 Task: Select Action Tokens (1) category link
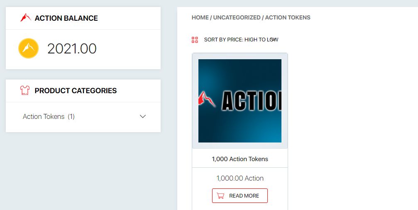49,116
